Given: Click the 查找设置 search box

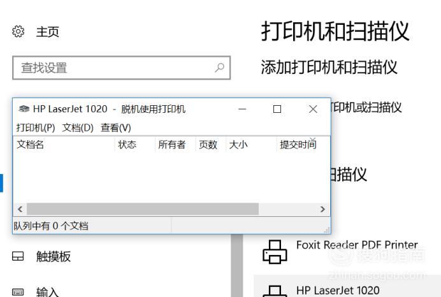Looking at the screenshot, I should [122, 68].
